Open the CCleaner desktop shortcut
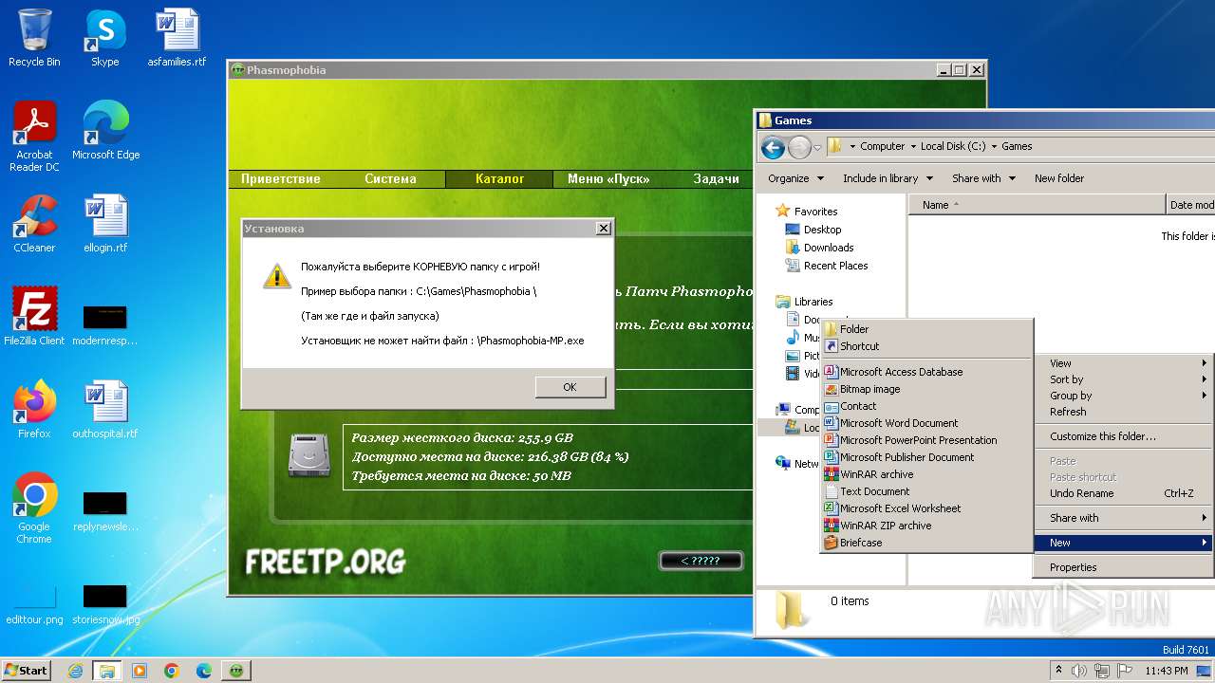This screenshot has width=1215, height=683. pyautogui.click(x=34, y=224)
